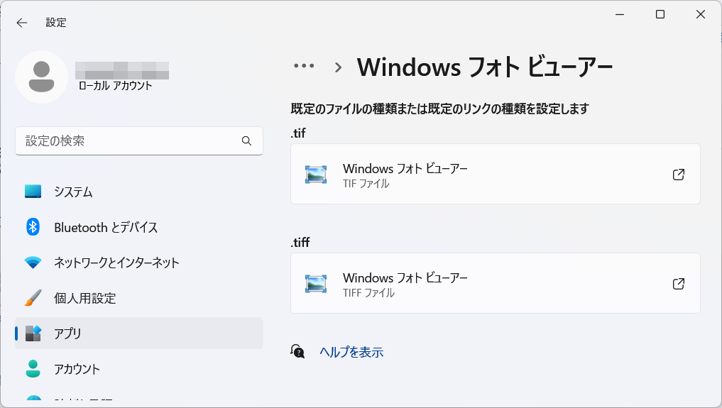
Task: Click the アプリ sidebar icon
Action: pos(33,333)
